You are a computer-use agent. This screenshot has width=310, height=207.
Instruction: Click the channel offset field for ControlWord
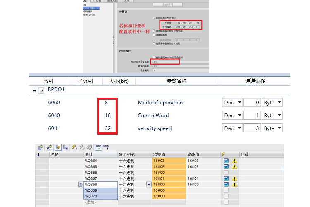click(x=252, y=116)
